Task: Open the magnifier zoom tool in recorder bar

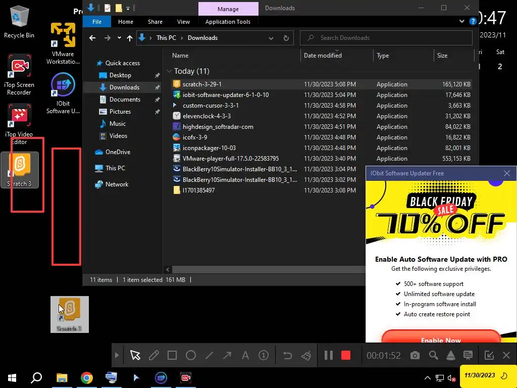Action: 433,355
